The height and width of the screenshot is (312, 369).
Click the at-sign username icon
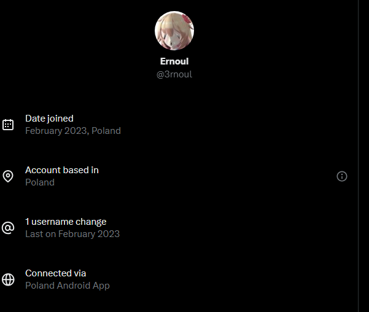(8, 228)
